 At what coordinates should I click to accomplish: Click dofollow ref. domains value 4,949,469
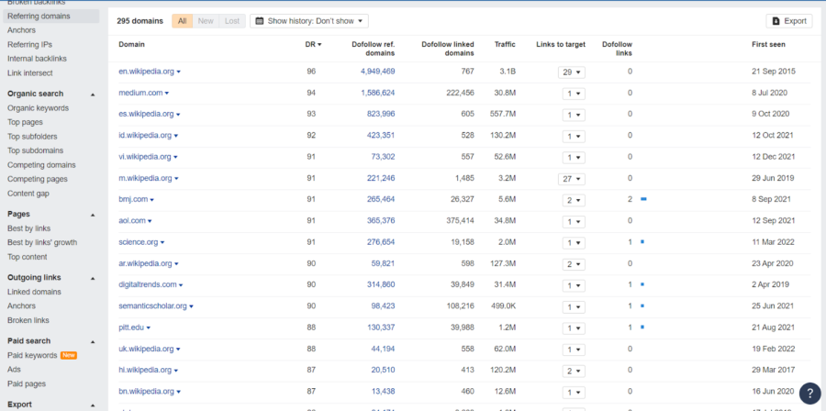click(x=378, y=72)
